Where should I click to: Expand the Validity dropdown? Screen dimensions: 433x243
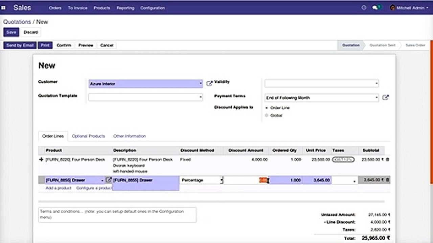377,83
